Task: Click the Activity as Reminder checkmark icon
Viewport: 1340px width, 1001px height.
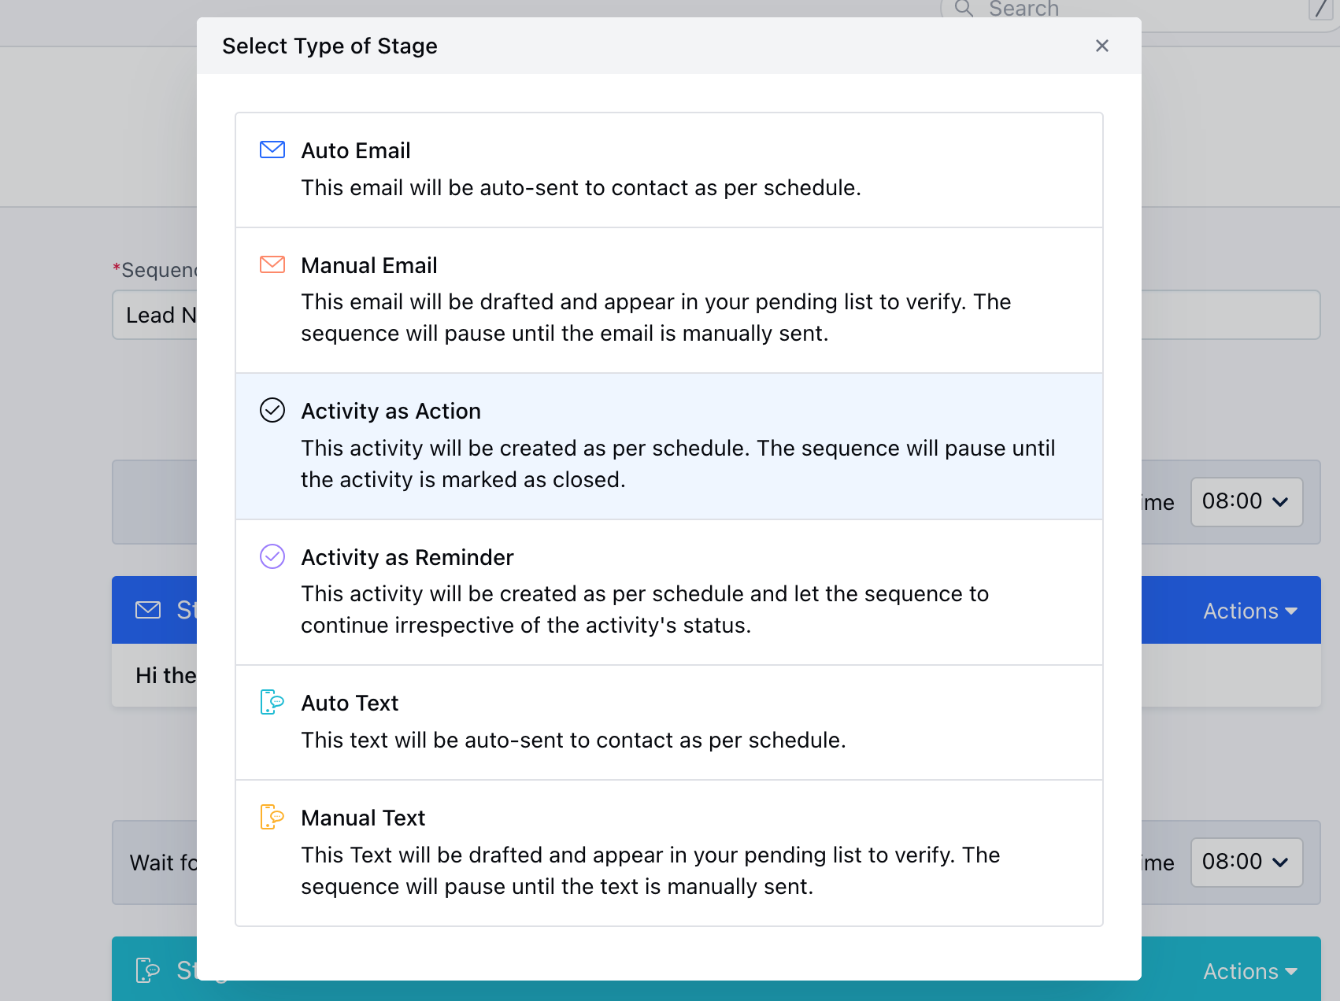Action: click(272, 556)
